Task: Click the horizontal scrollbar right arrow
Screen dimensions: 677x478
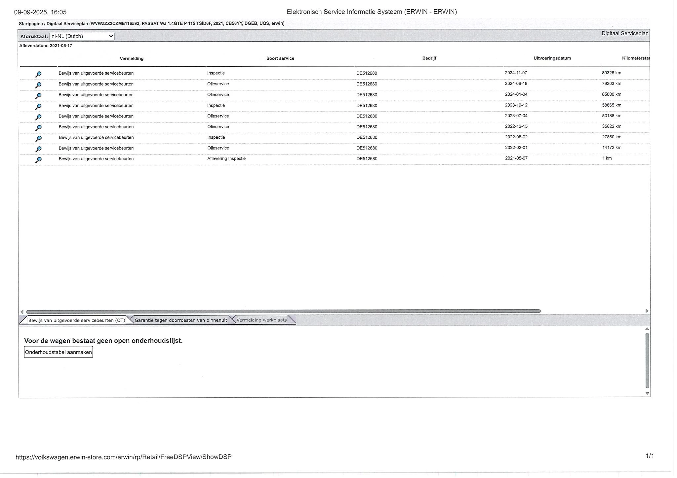Action: click(x=647, y=311)
